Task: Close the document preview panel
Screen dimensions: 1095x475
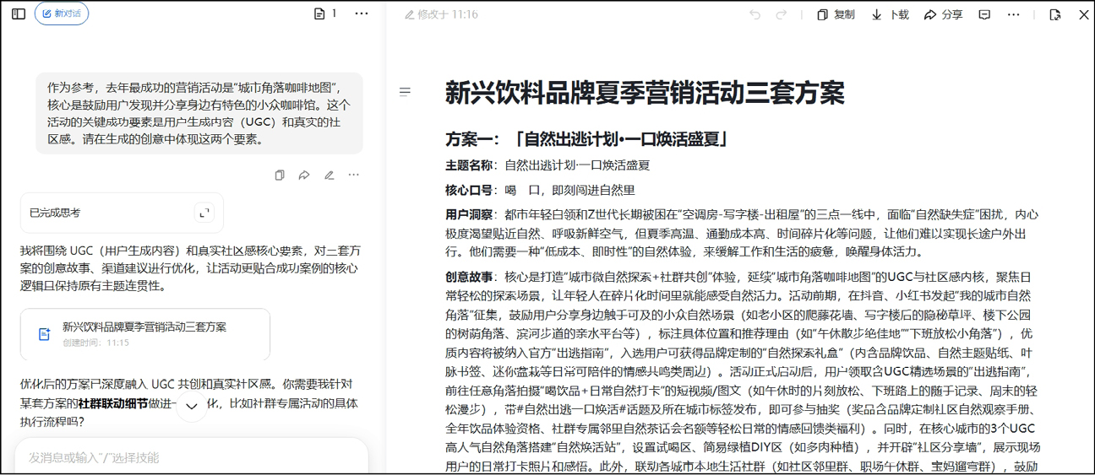Action: 1084,15
